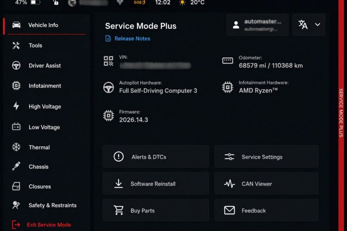
Task: Tap the sun weather icon
Action: point(182,2)
